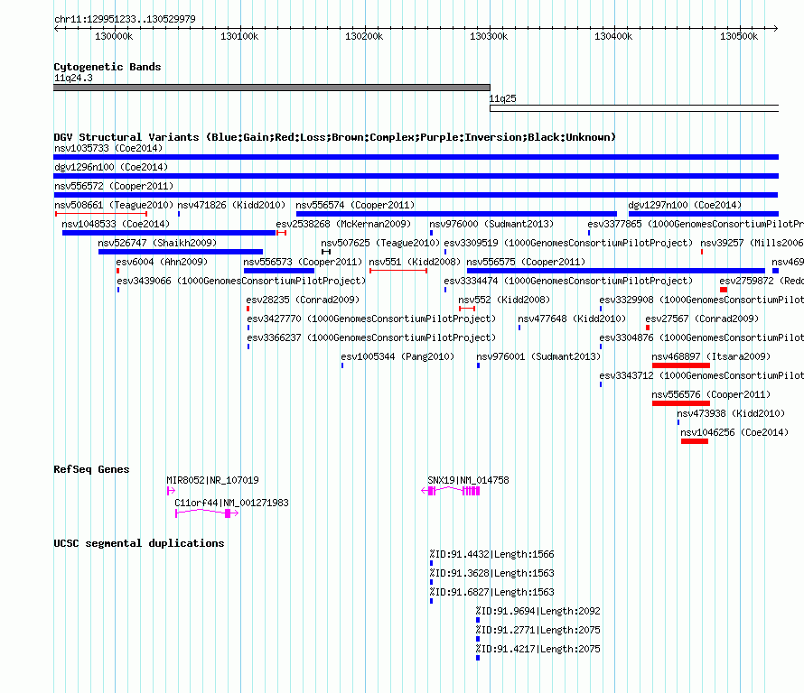
Task: Click the RefSeq Genes track title
Action: click(x=91, y=470)
